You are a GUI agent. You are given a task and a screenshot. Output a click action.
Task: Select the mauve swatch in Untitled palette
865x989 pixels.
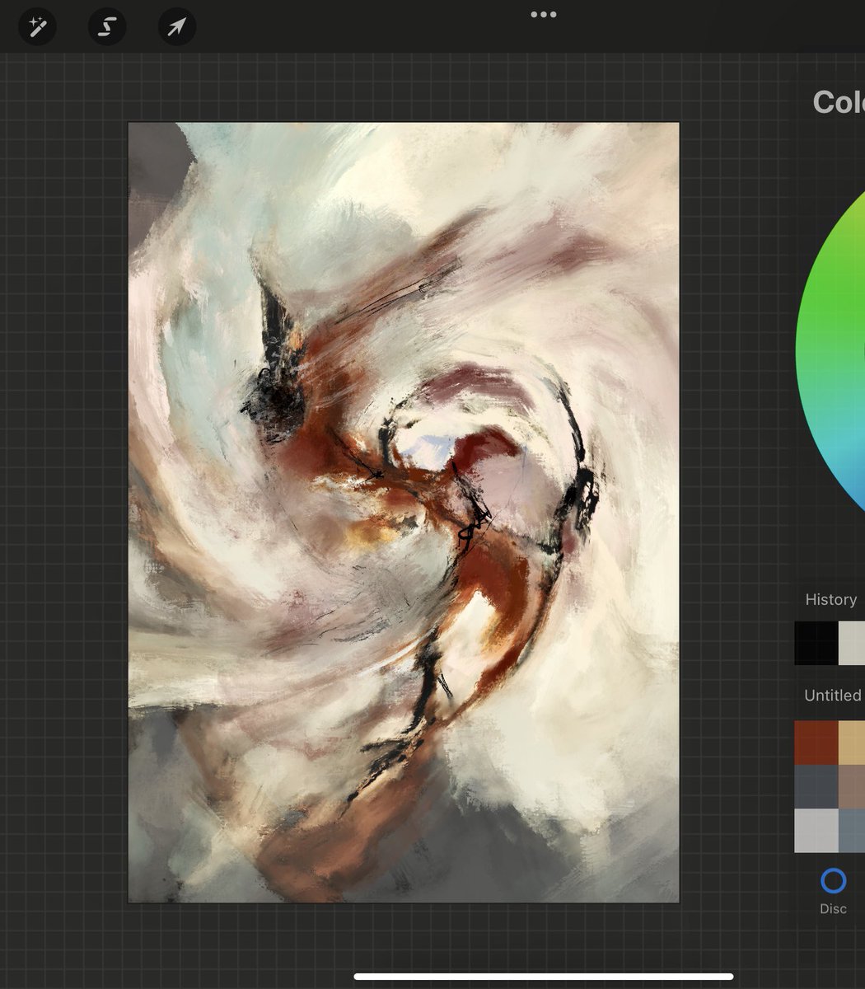pyautogui.click(x=853, y=785)
